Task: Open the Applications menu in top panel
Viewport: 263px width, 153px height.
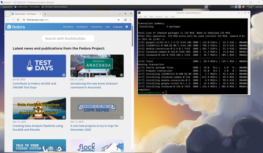Action: pyautogui.click(x=6, y=7)
